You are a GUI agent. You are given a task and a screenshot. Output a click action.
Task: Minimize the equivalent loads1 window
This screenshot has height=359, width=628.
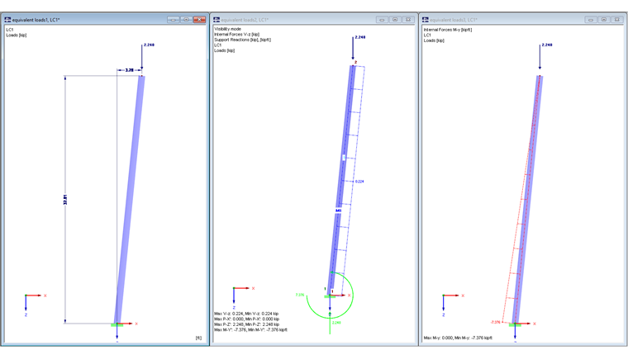173,19
